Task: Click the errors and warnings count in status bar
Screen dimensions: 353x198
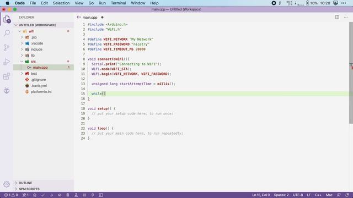Action: point(11,195)
